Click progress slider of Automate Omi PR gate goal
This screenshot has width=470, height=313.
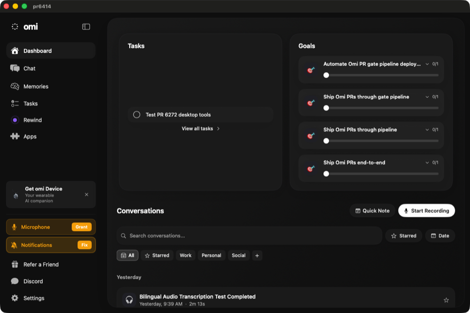point(381,75)
